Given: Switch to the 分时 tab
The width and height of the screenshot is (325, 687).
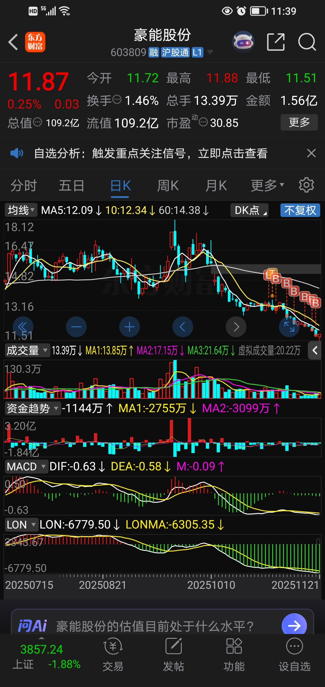Looking at the screenshot, I should tap(23, 185).
